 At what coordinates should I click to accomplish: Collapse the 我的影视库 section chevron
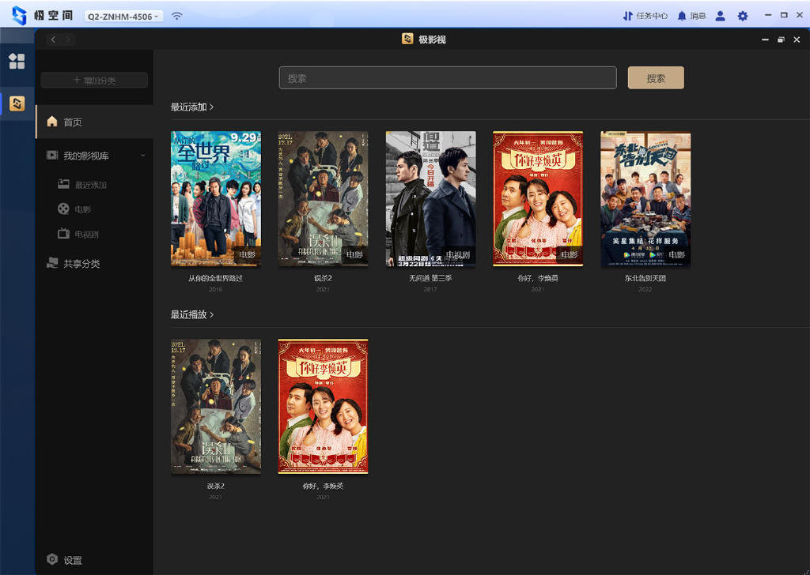143,156
